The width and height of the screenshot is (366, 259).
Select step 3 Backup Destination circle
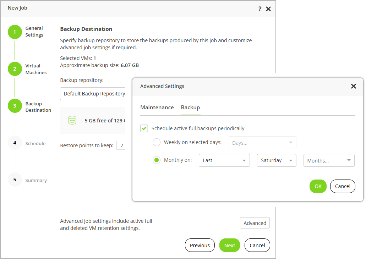coord(15,106)
